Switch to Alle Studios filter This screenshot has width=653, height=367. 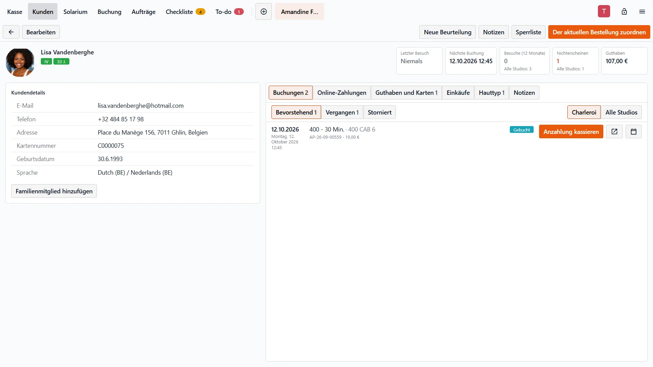click(621, 112)
